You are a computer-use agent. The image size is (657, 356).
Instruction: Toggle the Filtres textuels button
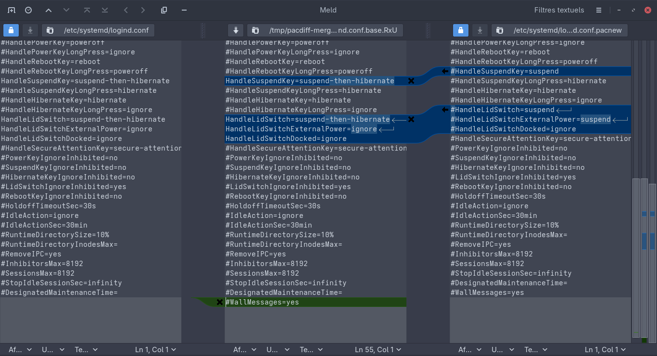coord(559,10)
